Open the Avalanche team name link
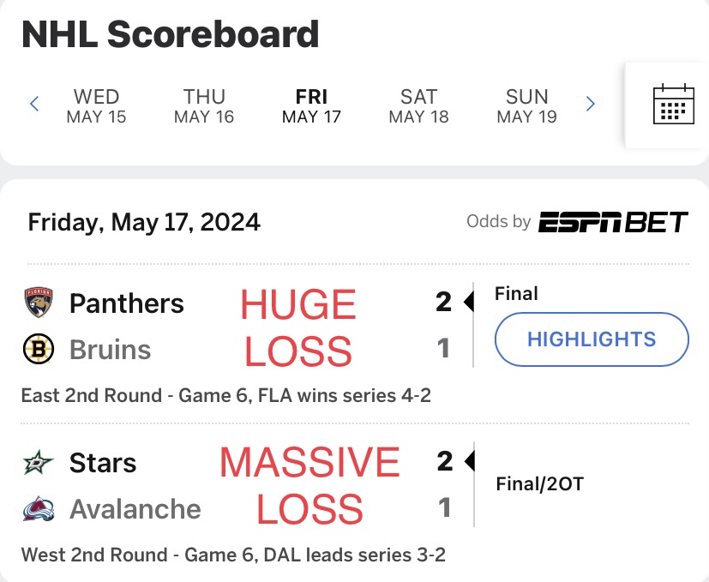This screenshot has width=709, height=582. coord(135,509)
